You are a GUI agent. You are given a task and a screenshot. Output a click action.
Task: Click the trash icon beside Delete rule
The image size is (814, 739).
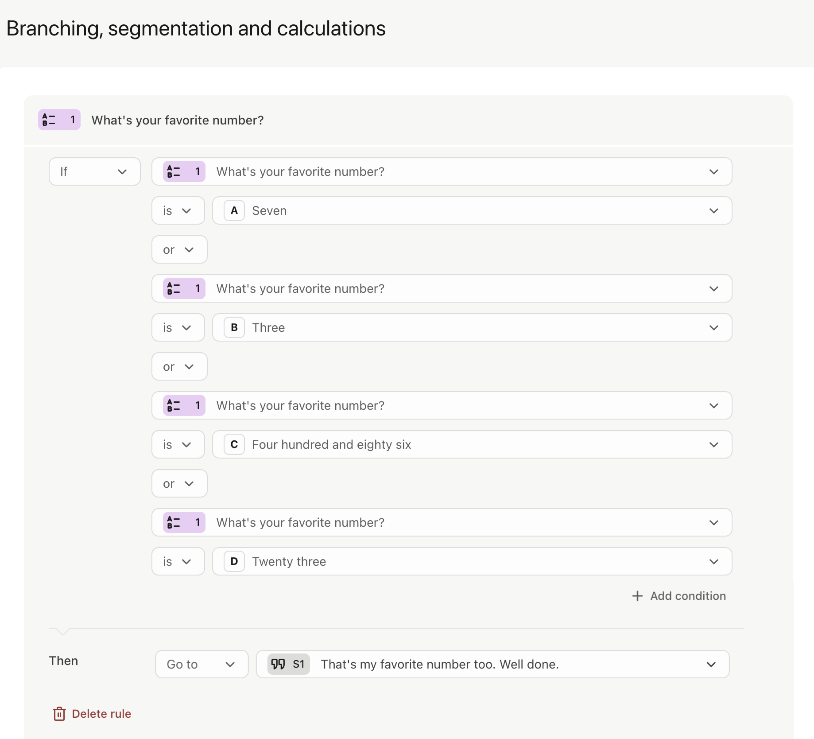pos(59,714)
